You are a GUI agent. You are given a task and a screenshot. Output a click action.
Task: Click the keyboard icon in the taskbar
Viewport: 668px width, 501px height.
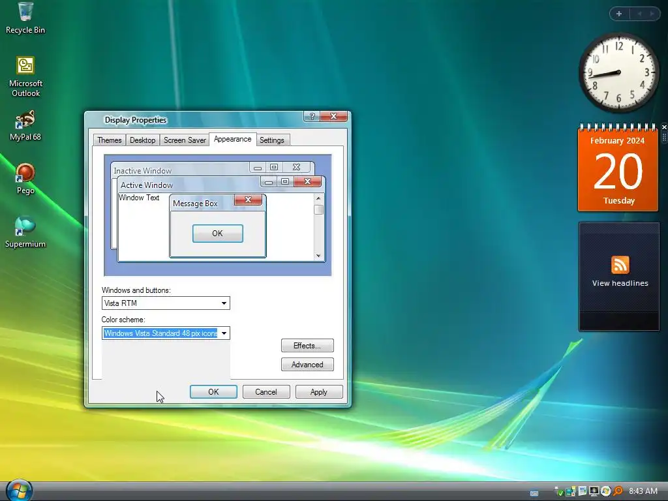[534, 493]
